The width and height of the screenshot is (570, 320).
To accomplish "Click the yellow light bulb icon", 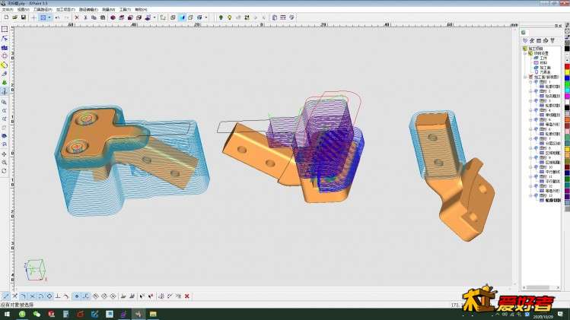I will point(229,17).
